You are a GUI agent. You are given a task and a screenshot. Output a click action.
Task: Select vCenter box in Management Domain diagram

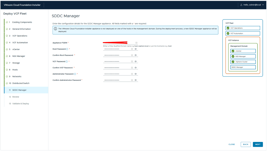243,51
